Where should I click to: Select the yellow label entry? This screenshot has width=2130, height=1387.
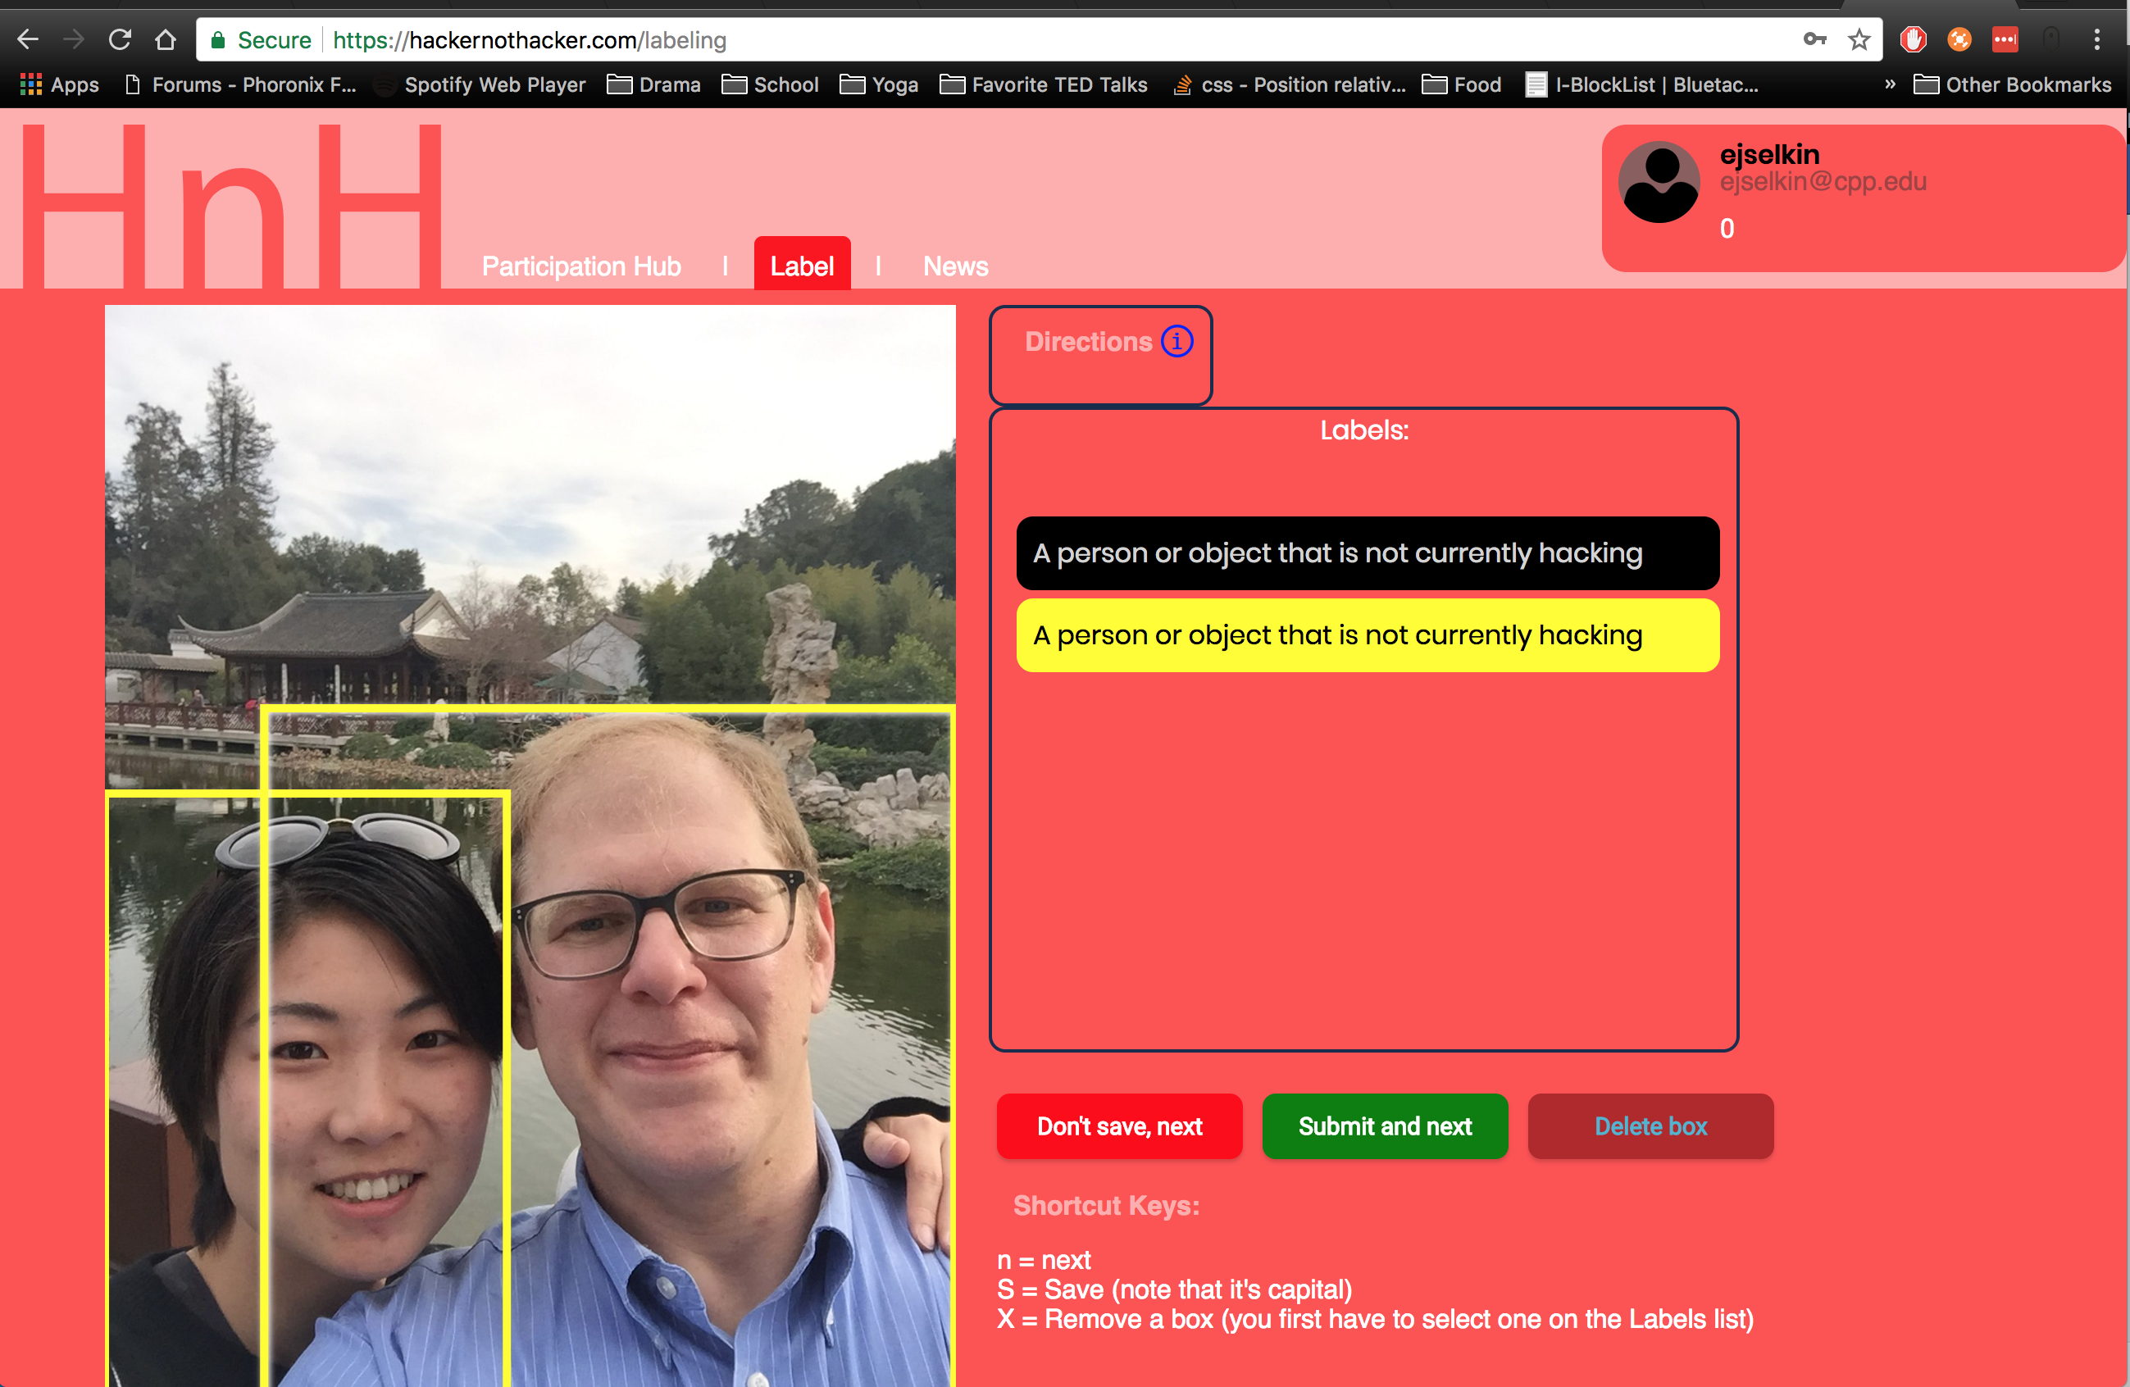(1367, 635)
